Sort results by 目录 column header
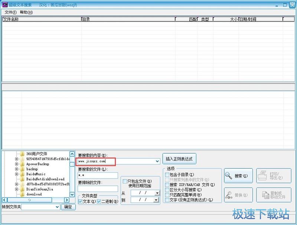The image size is (297, 225). pos(128,19)
